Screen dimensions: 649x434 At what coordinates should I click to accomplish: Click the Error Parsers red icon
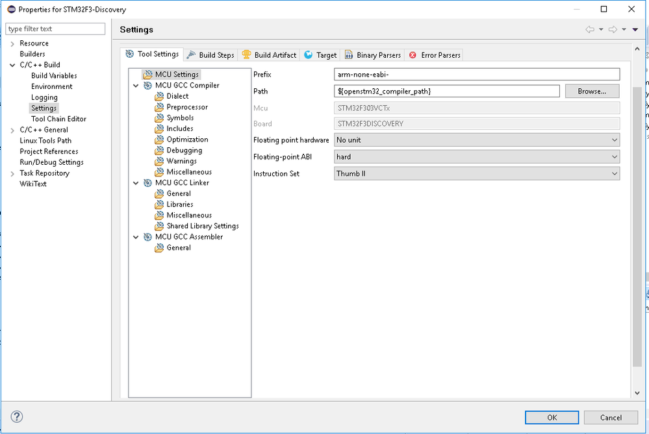point(413,55)
